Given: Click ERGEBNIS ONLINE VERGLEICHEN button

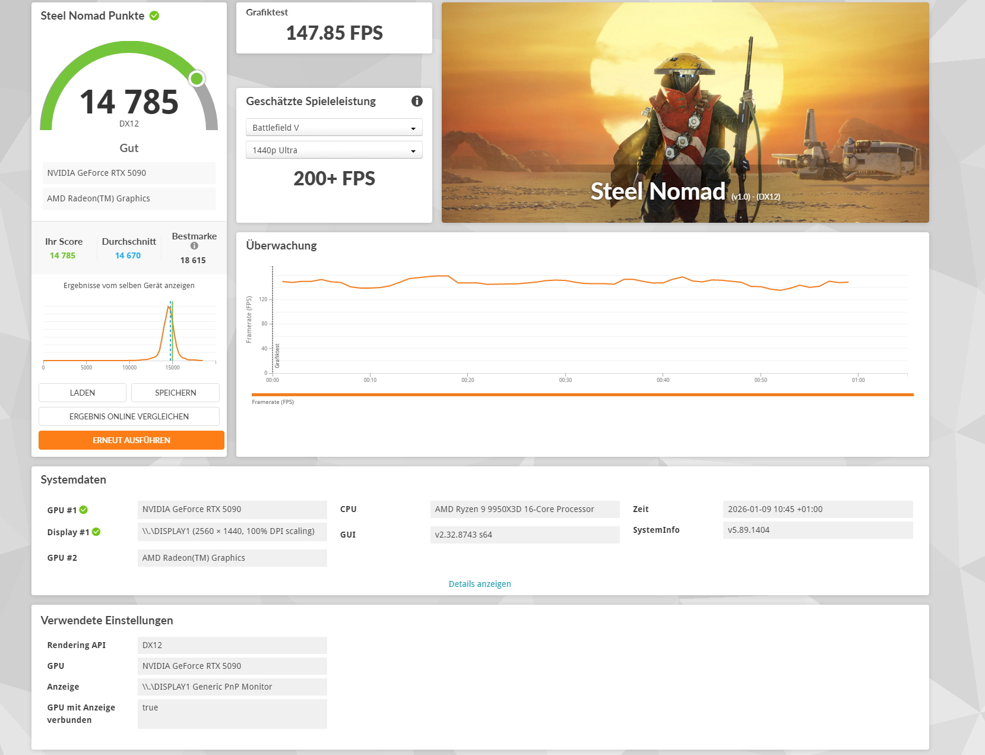Looking at the screenshot, I should pyautogui.click(x=129, y=416).
